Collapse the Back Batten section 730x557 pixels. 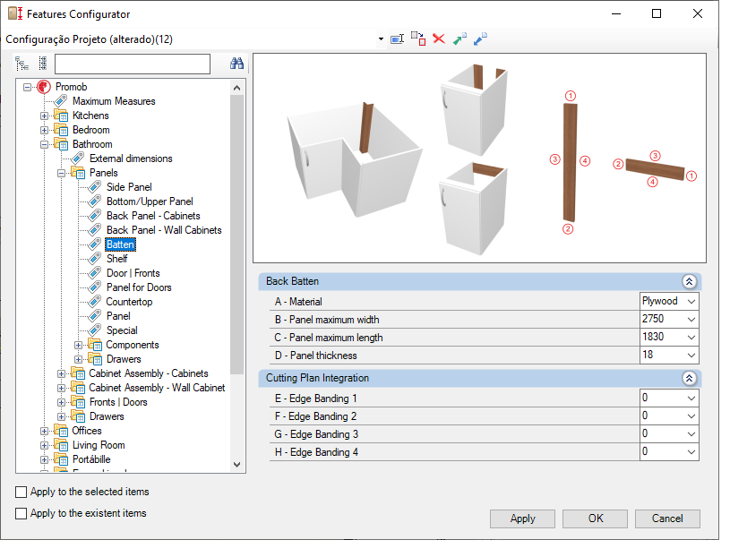pos(689,281)
